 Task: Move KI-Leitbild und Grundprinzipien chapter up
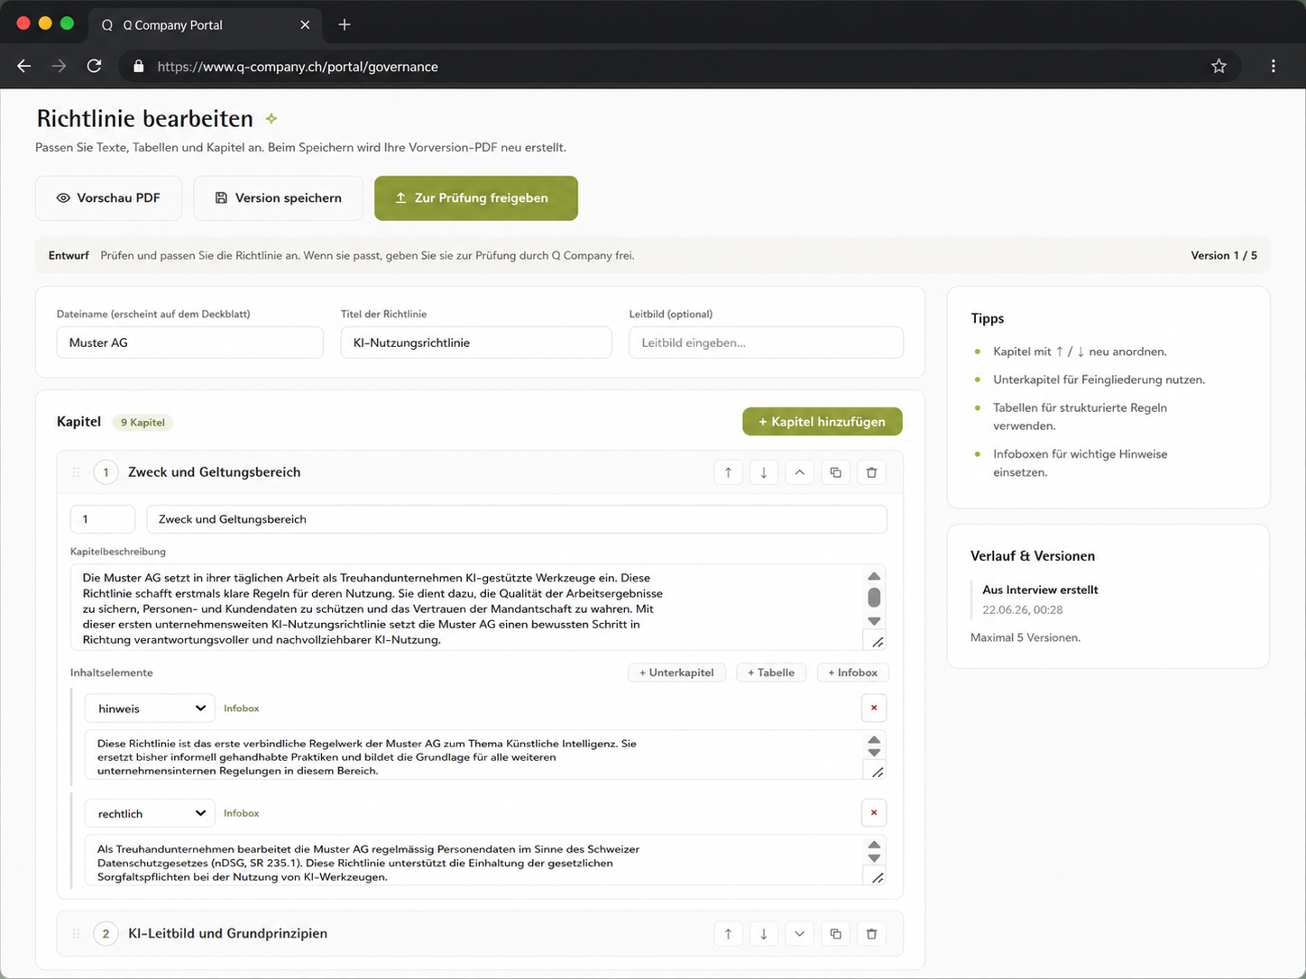(728, 934)
